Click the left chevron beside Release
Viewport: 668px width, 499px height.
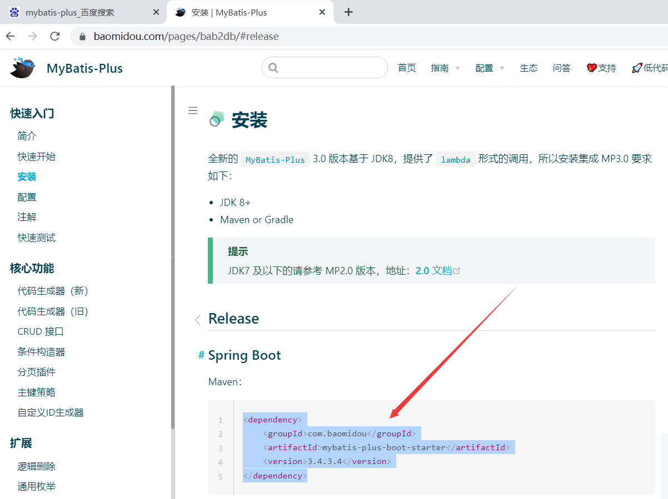click(197, 320)
